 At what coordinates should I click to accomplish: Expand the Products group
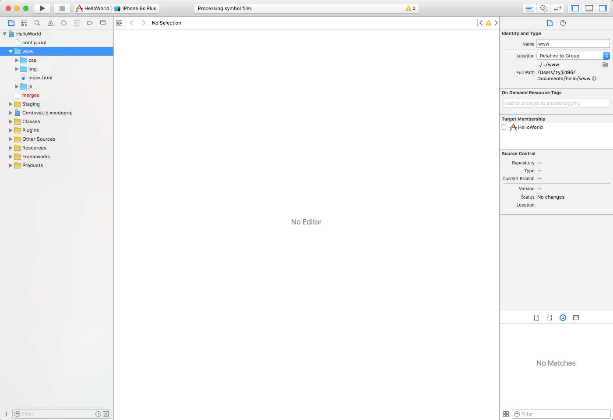[11, 165]
